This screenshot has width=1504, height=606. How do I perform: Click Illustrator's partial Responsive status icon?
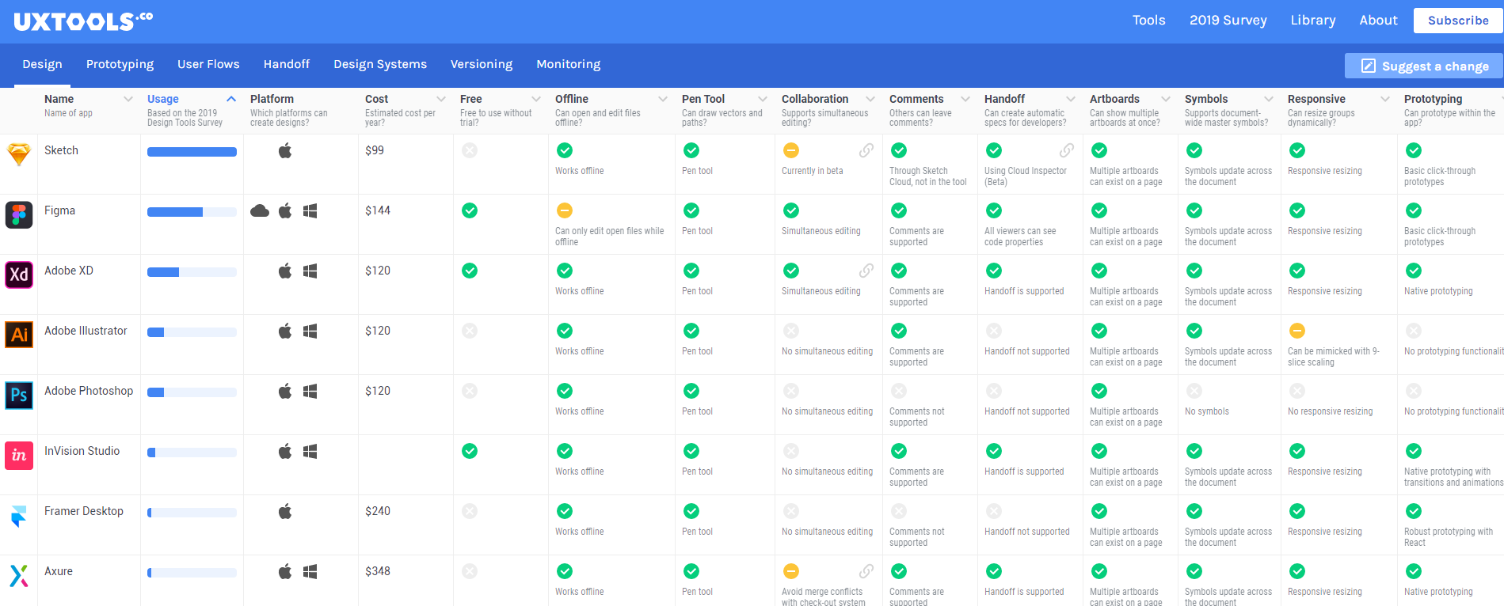click(1297, 331)
